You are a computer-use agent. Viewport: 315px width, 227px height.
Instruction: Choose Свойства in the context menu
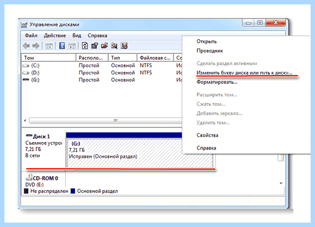207,135
